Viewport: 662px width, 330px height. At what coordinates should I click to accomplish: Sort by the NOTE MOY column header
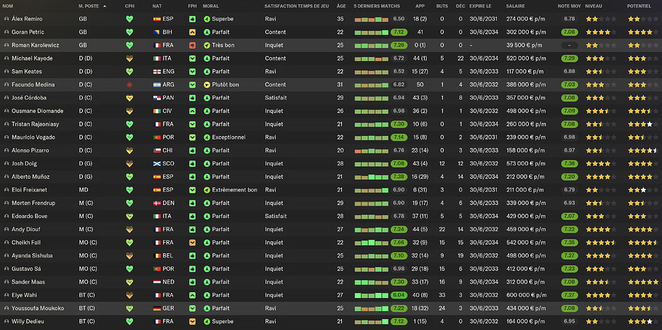[x=568, y=6]
